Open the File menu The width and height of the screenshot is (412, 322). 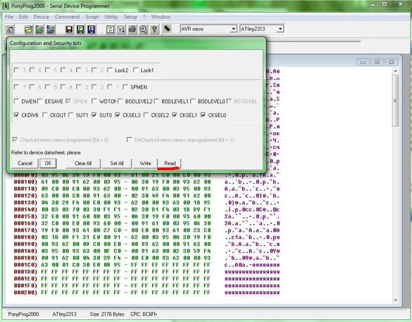click(x=9, y=17)
